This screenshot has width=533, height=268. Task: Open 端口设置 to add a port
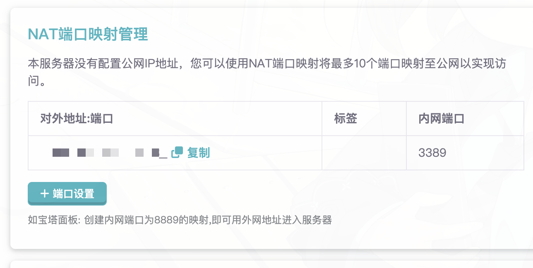tap(67, 194)
